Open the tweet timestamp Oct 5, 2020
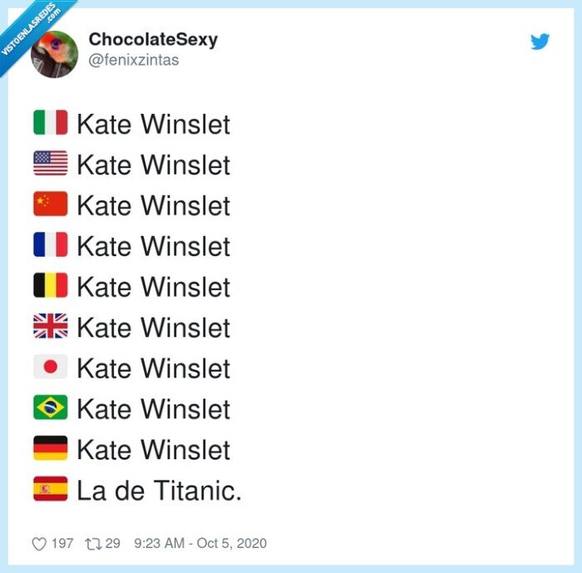The width and height of the screenshot is (582, 573). (x=200, y=544)
